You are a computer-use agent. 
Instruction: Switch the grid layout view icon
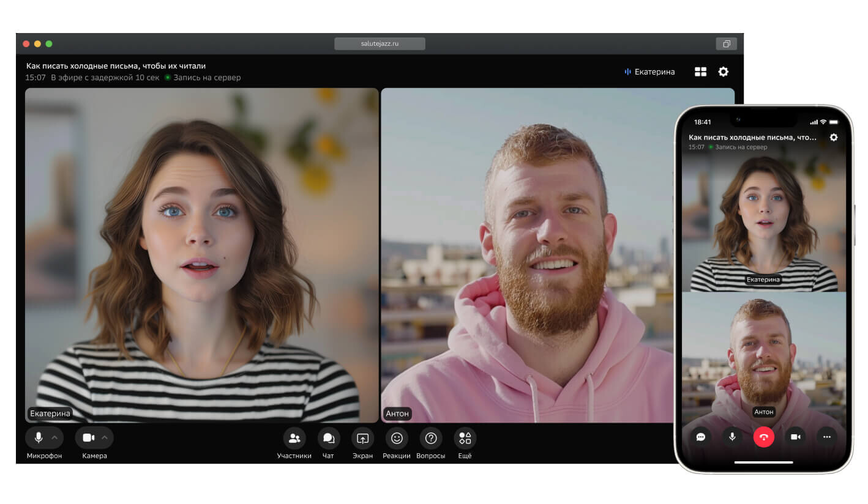pyautogui.click(x=700, y=72)
